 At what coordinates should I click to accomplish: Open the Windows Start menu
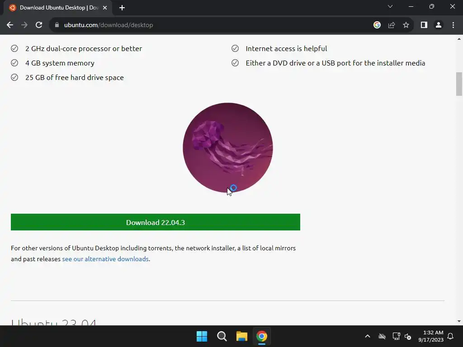pos(202,336)
